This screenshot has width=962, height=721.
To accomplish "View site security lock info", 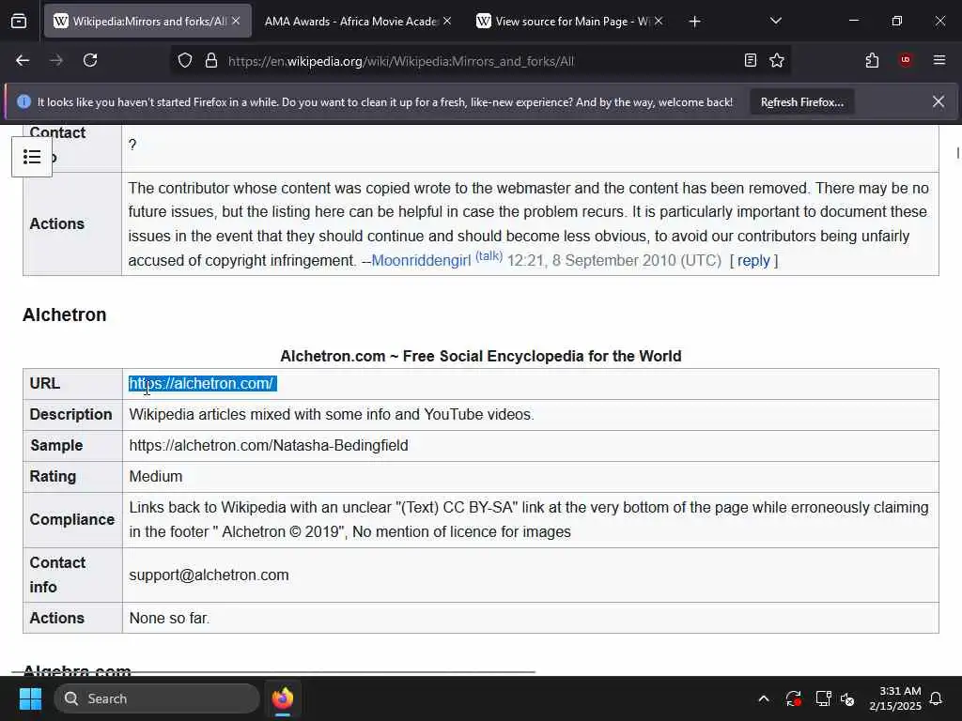I will point(211,60).
